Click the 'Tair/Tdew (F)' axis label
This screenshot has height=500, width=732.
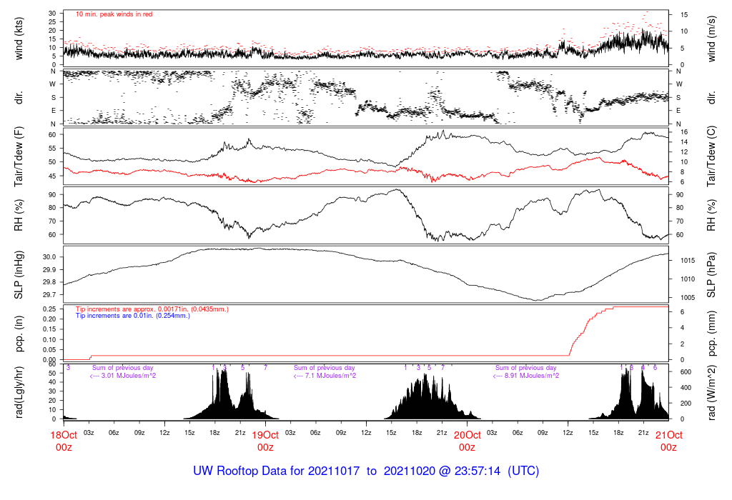(19, 156)
